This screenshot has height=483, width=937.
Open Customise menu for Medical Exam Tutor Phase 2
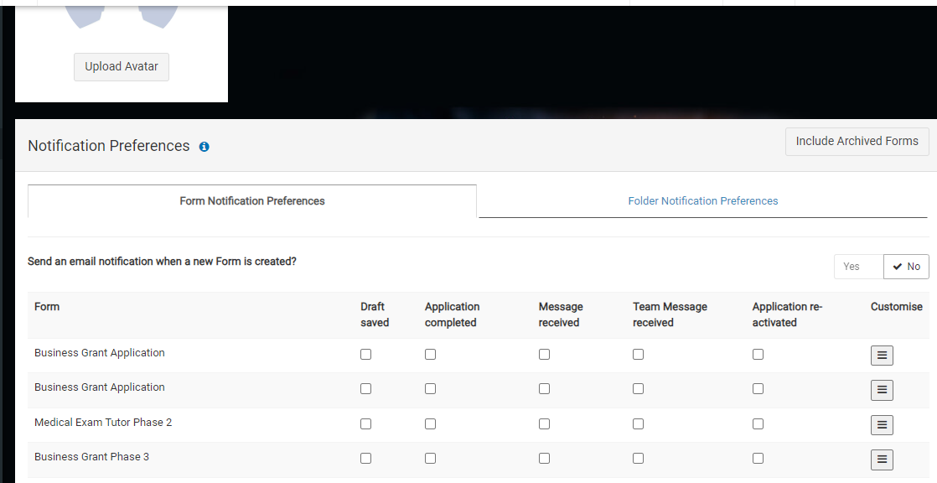(x=882, y=425)
